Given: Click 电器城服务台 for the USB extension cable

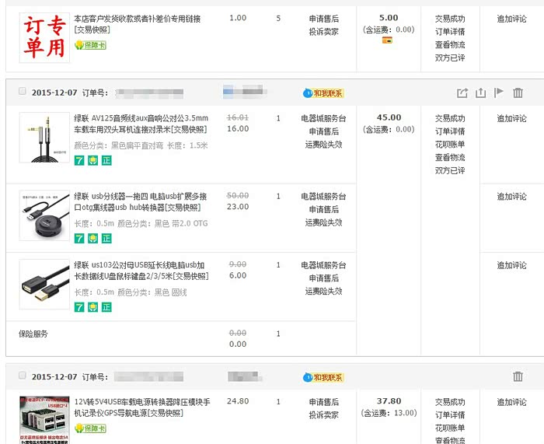Looking at the screenshot, I should (323, 265).
